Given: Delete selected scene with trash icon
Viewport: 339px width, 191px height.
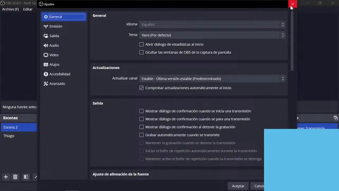Looking at the screenshot, I should click(15, 177).
